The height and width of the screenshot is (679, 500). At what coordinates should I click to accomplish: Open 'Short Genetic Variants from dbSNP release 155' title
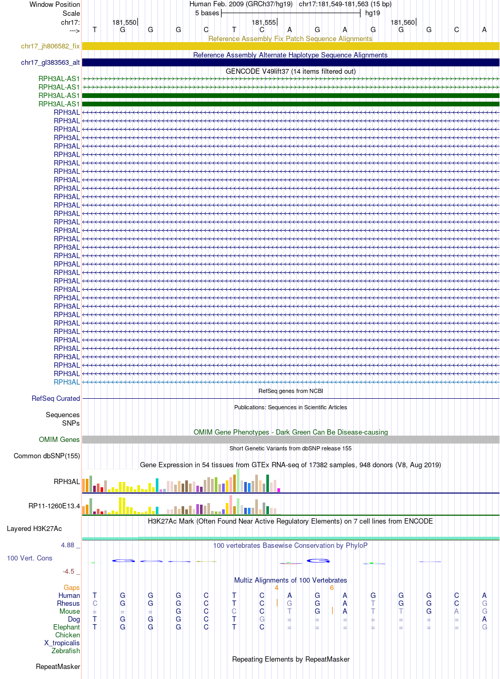291,448
